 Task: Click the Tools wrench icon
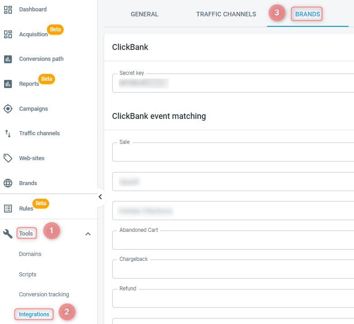point(8,234)
